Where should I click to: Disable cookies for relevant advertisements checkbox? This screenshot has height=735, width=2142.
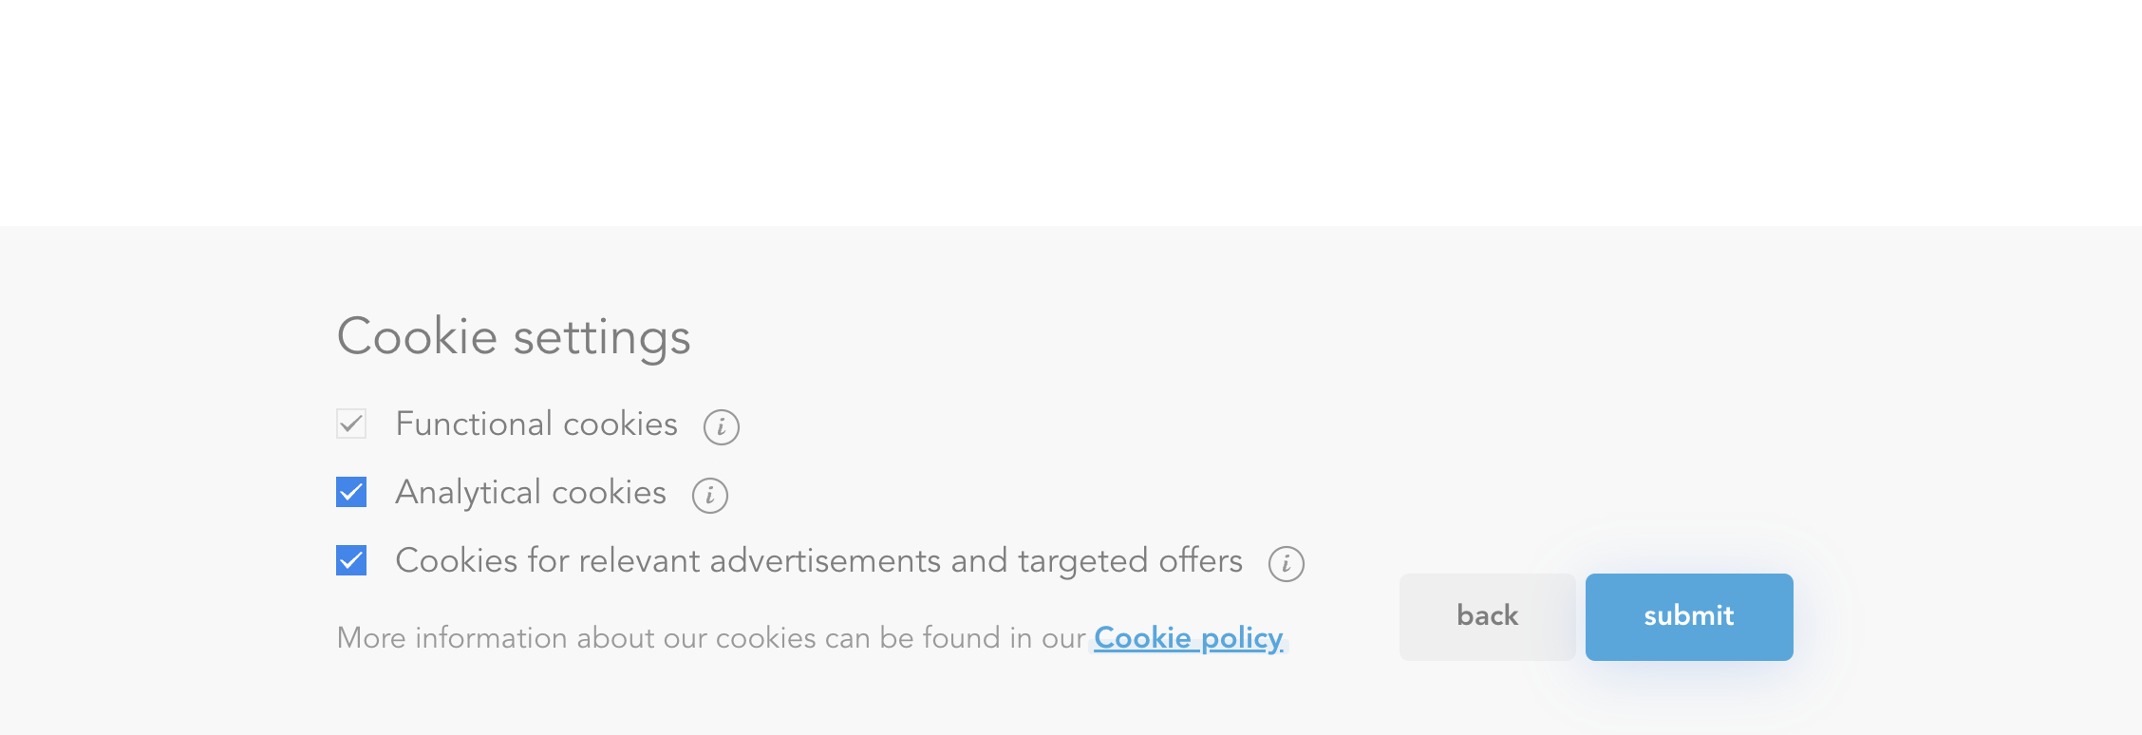pos(351,560)
